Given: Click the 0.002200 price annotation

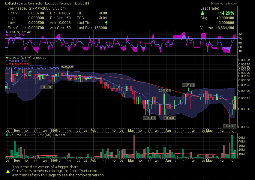Looking at the screenshot, I should point(67,66).
